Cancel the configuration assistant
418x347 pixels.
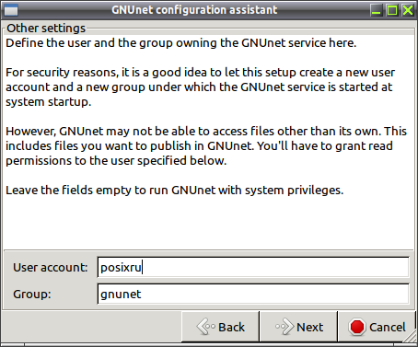click(x=377, y=327)
